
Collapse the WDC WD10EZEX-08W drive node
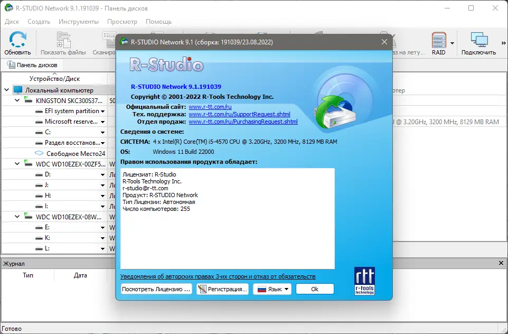tap(17, 217)
